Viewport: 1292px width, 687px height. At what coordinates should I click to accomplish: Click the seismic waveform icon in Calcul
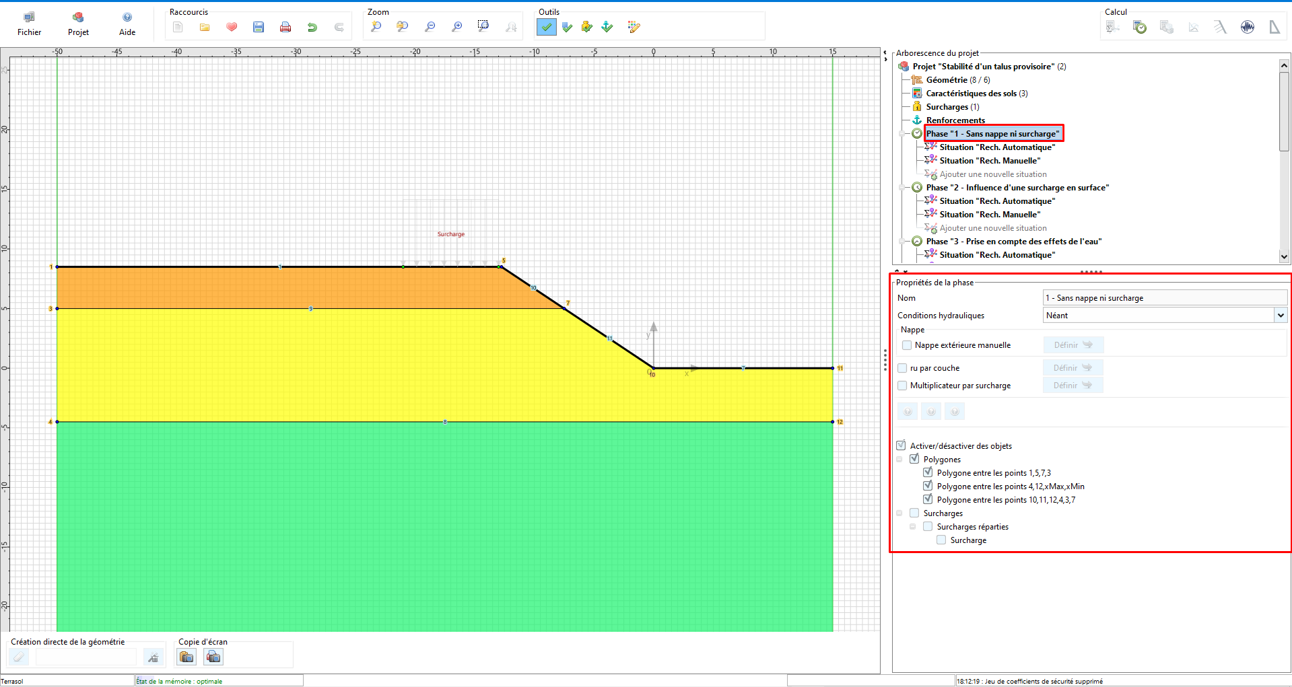[x=1248, y=27]
